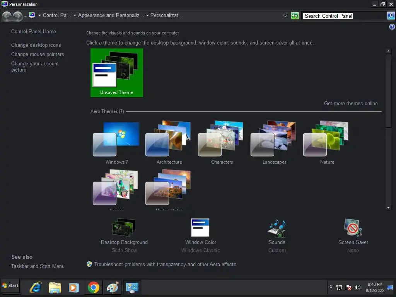Open Change your account picture
The height and width of the screenshot is (297, 396).
[x=35, y=67]
